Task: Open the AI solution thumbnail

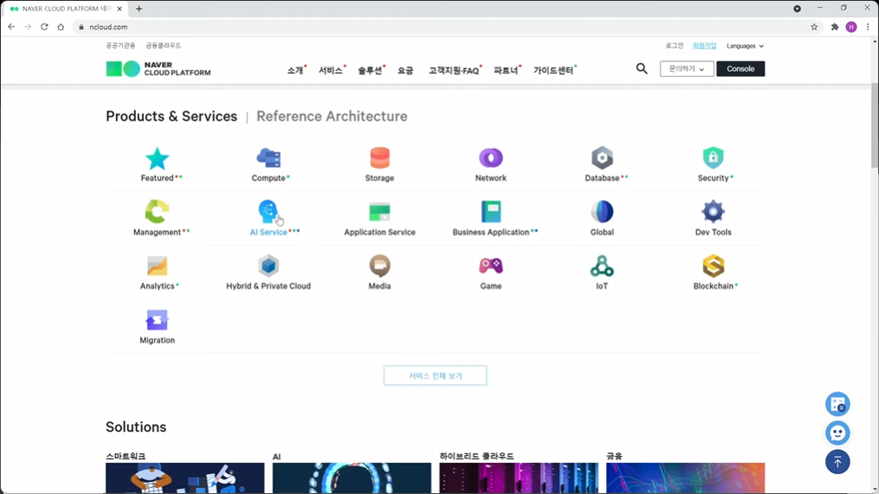Action: tap(352, 478)
